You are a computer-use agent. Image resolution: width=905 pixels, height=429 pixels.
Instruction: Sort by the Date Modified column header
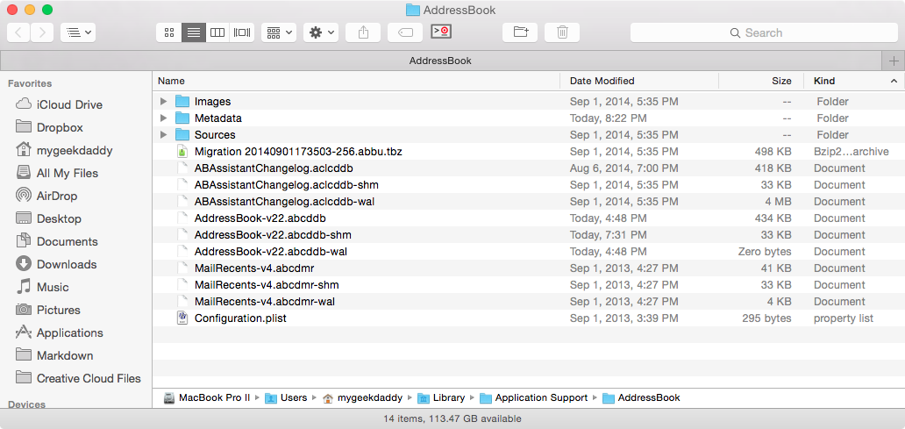tap(639, 81)
